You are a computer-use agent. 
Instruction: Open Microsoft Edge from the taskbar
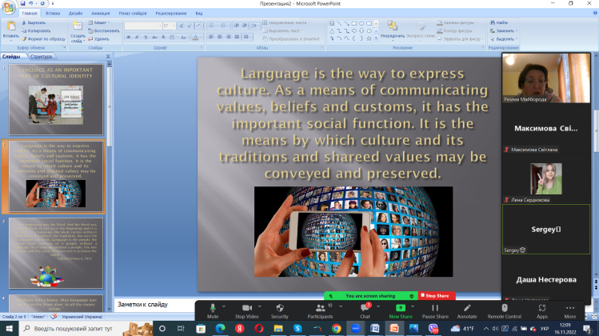tap(220, 328)
